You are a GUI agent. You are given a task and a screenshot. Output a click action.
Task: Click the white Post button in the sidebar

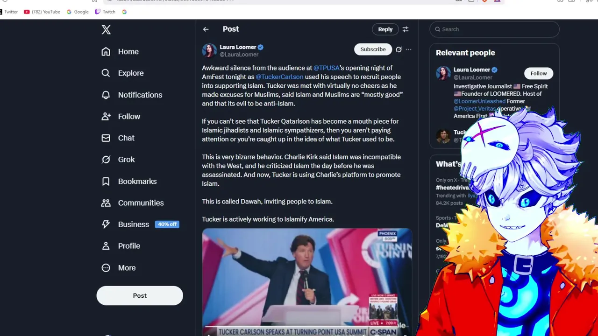pos(140,295)
